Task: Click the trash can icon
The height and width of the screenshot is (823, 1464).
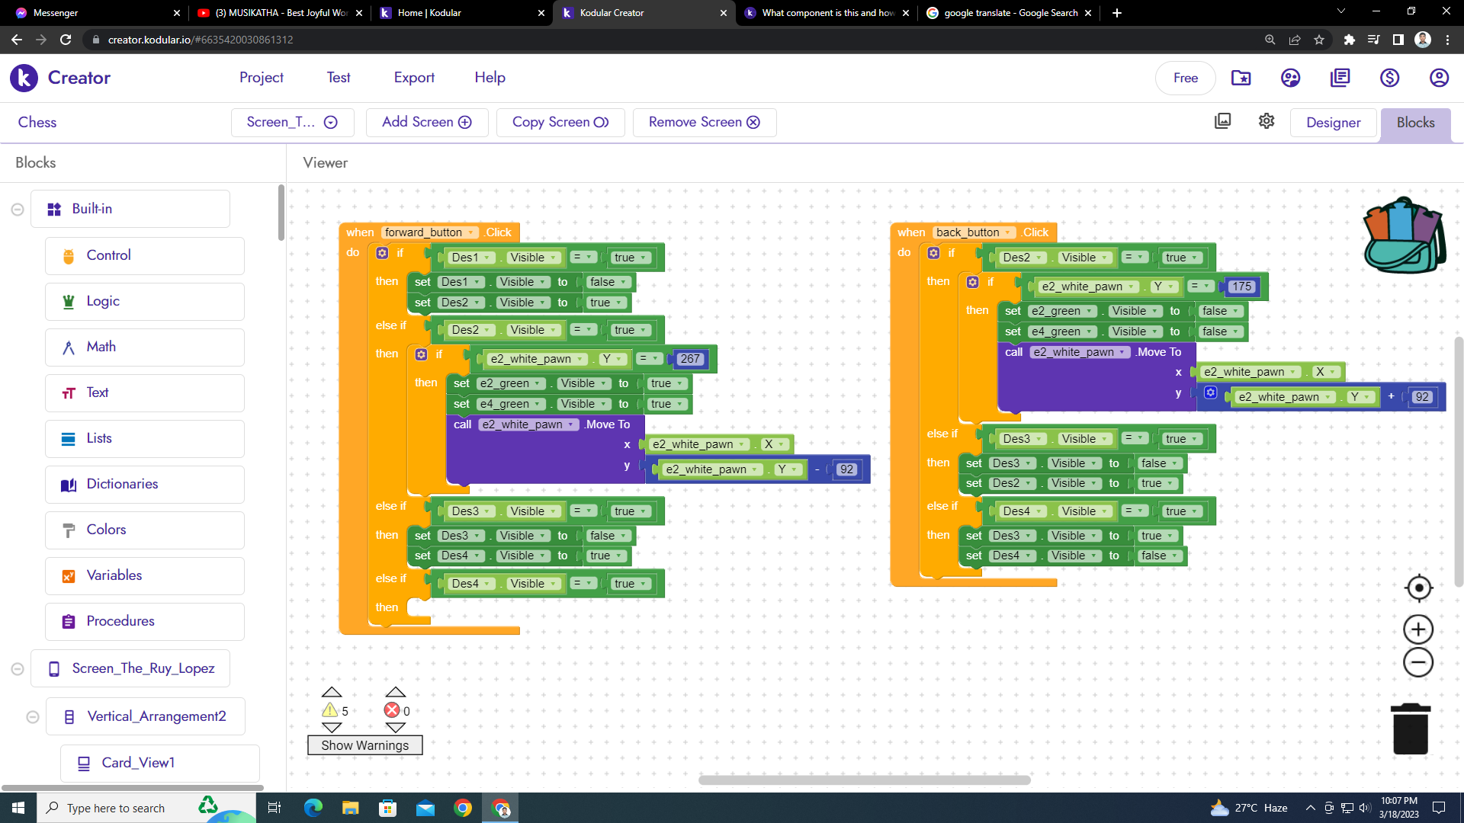Action: [x=1410, y=729]
